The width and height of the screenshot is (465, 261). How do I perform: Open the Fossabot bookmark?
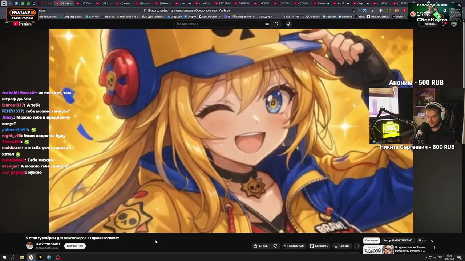coord(329,17)
